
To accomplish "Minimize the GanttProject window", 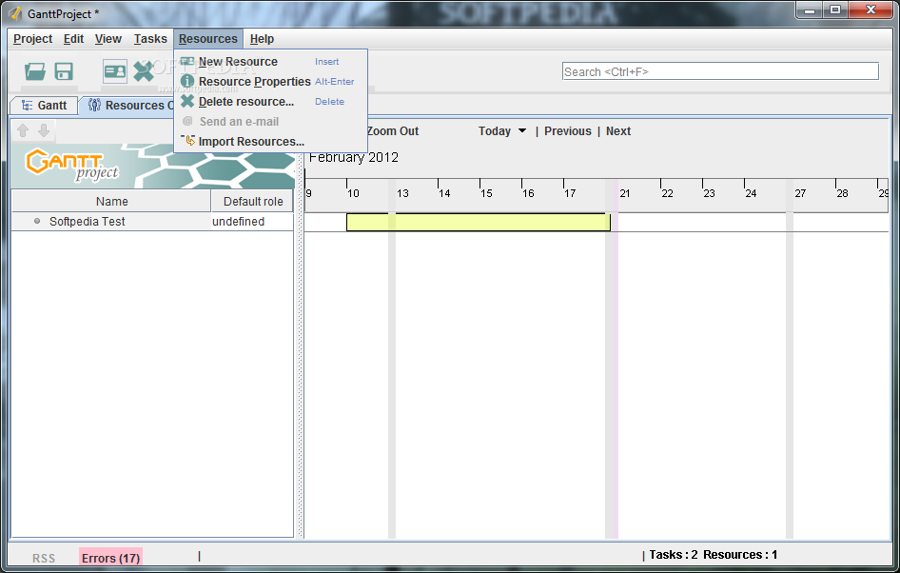I will point(810,10).
